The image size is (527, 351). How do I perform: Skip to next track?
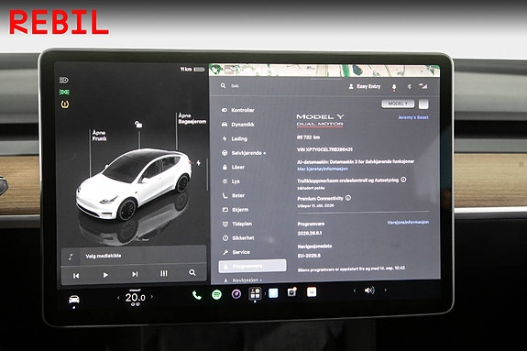click(x=135, y=274)
